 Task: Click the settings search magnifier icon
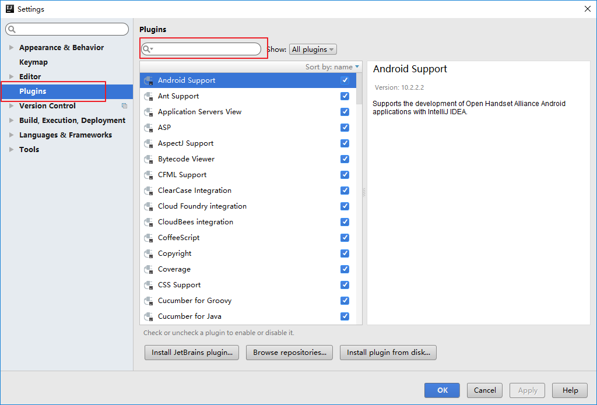tap(12, 29)
